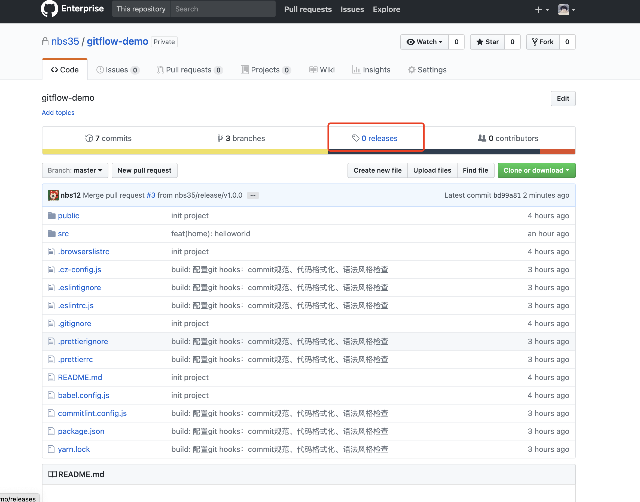Open the plus create-new menu
The width and height of the screenshot is (640, 502).
click(x=542, y=10)
